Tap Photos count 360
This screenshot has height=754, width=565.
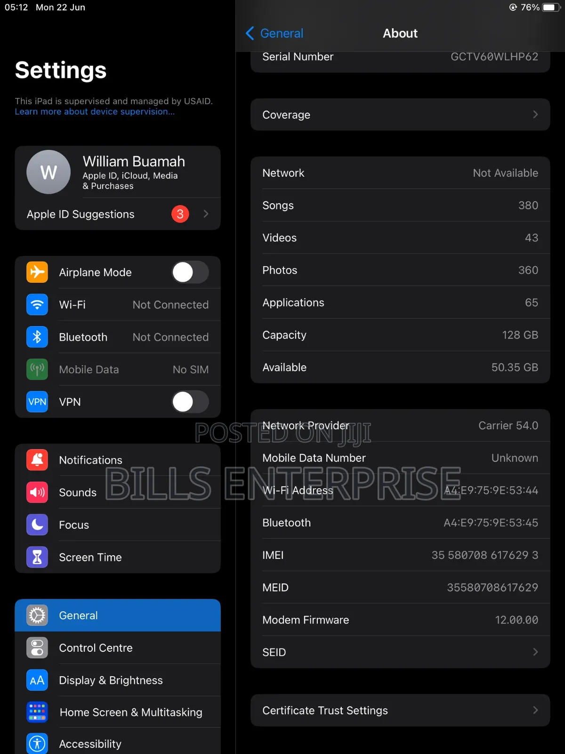click(x=528, y=270)
